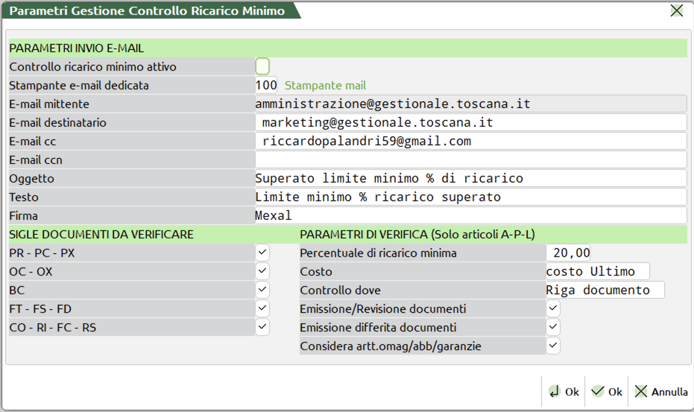Enable Controllo ricarico minimo attivo checkbox
The height and width of the screenshot is (412, 694).
[262, 67]
